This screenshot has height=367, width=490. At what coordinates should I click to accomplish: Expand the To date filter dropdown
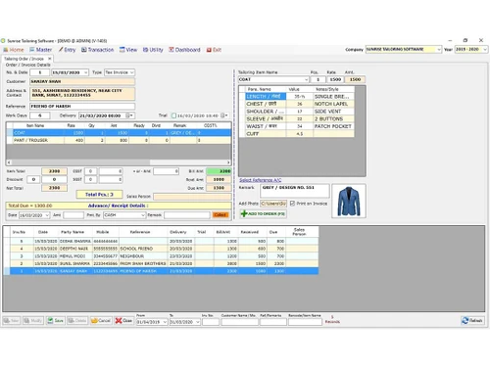[x=198, y=322]
